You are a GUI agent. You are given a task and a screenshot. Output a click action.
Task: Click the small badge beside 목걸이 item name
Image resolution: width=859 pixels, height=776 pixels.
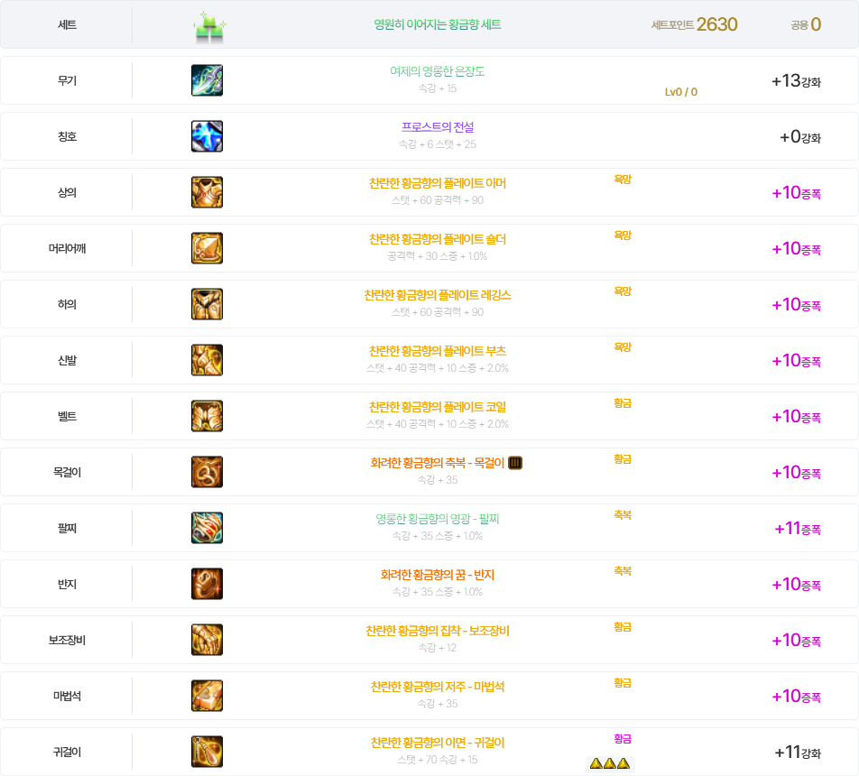click(x=515, y=463)
